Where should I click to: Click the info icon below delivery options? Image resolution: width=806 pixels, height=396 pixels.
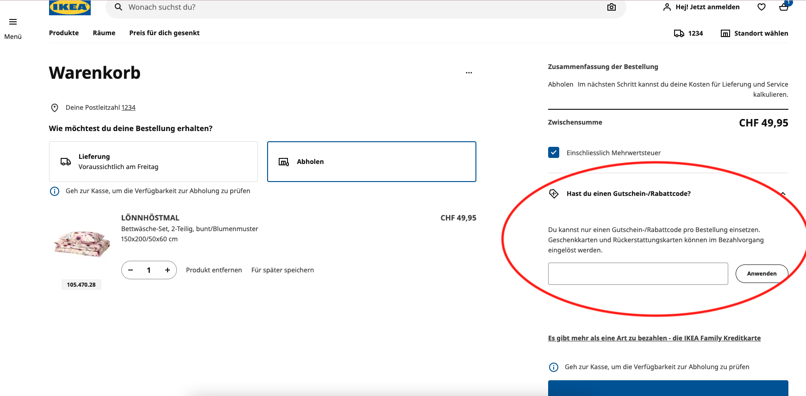55,191
